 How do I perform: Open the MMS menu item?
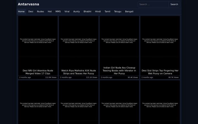(58, 12)
